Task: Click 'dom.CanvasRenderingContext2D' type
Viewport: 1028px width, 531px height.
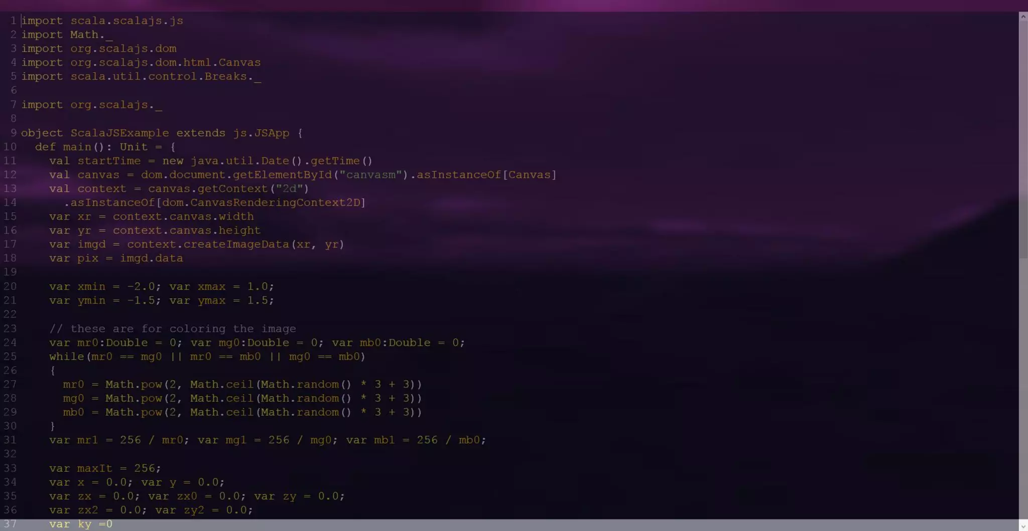Action: [261, 203]
